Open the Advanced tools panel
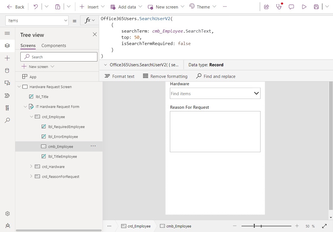This screenshot has width=333, height=232. tap(7, 108)
